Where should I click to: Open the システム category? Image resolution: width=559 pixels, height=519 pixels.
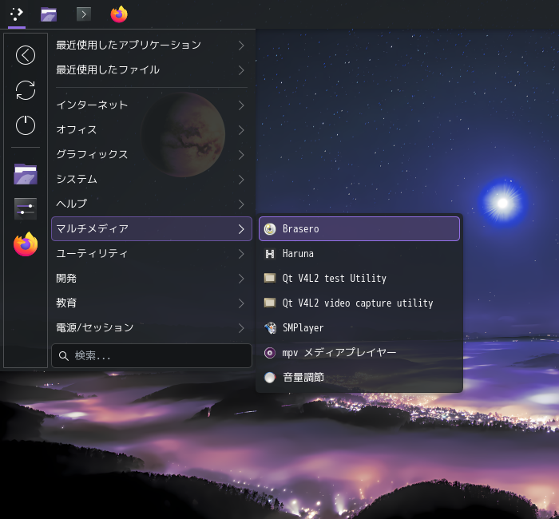pyautogui.click(x=152, y=180)
